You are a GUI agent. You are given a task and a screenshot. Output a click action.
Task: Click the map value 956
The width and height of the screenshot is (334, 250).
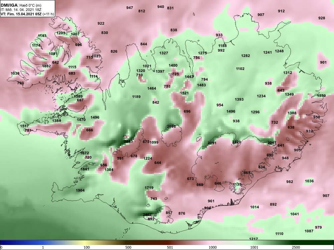(317, 117)
